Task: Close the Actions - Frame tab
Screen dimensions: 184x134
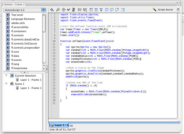Action: pos(24,4)
